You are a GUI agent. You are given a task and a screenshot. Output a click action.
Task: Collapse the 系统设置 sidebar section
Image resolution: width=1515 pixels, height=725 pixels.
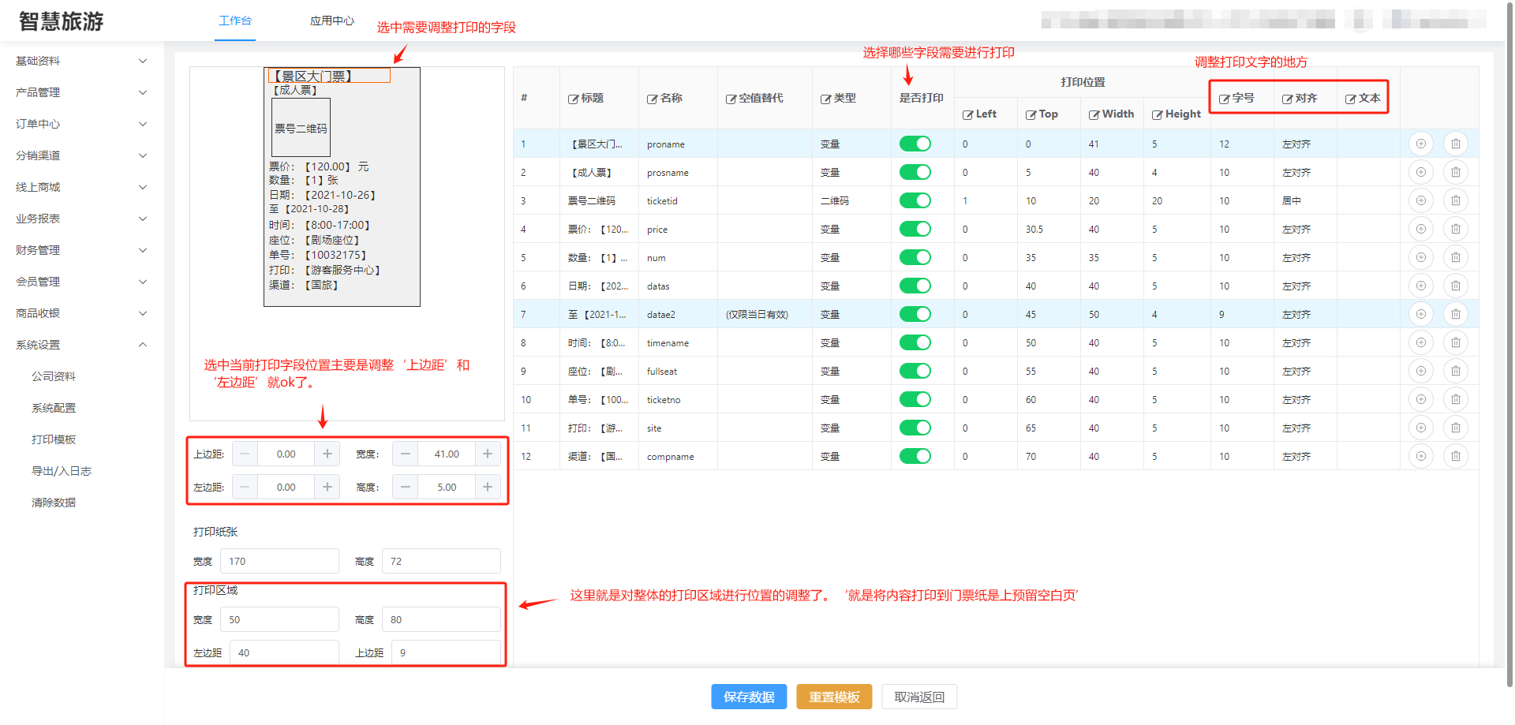[79, 345]
